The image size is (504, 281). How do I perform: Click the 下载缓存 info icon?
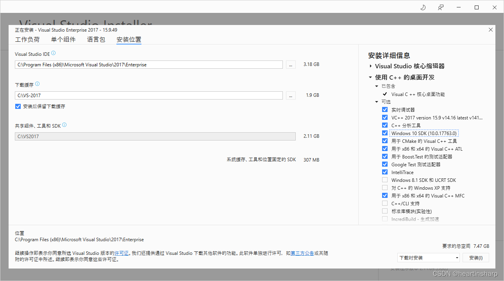tap(38, 83)
